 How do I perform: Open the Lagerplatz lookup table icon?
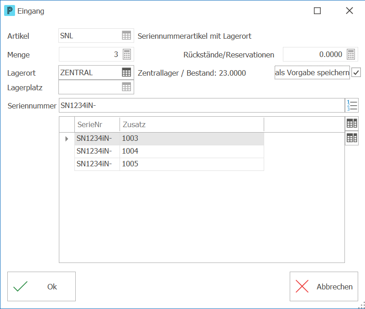pyautogui.click(x=126, y=87)
